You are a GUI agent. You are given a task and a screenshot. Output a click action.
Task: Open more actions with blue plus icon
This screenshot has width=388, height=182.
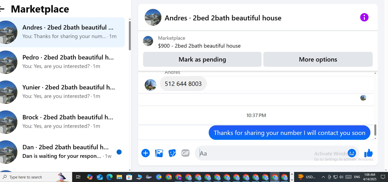point(145,153)
